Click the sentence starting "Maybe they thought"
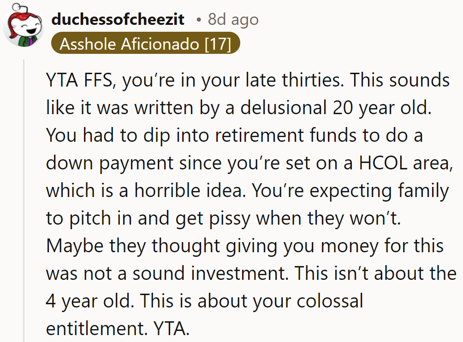Viewport: 463px width, 342px height. pos(244,246)
